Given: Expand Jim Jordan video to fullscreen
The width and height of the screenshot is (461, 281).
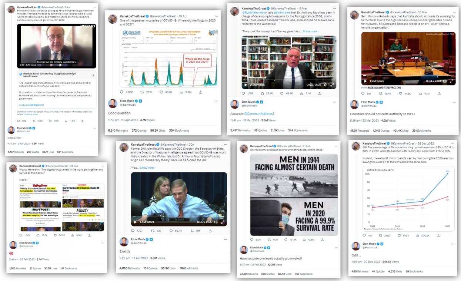Looking at the screenshot, I should (223, 222).
